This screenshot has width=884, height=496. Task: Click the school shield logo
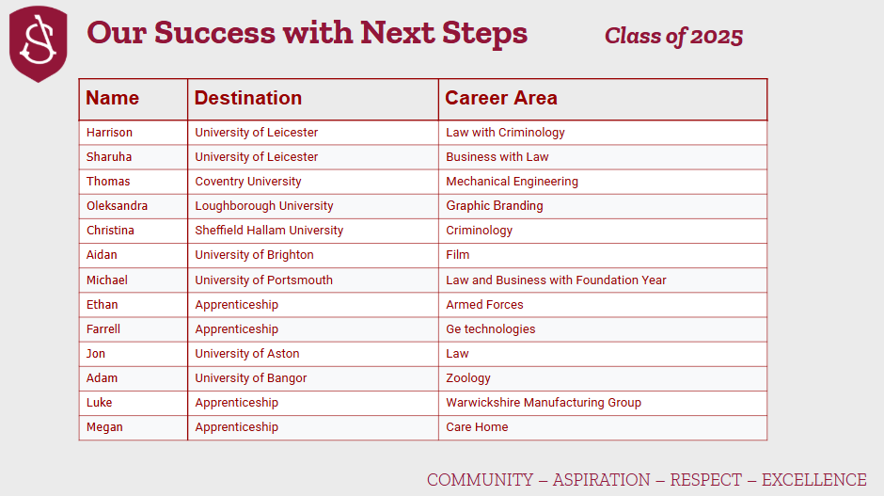click(39, 42)
